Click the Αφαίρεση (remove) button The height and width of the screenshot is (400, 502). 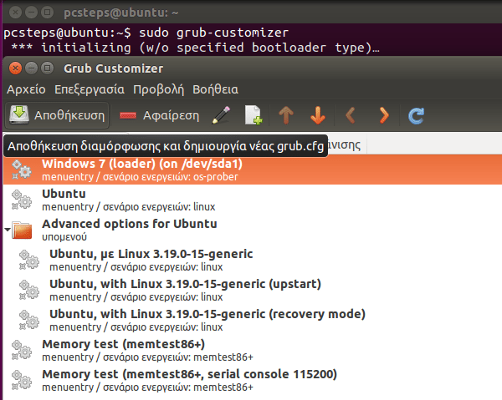tap(159, 114)
